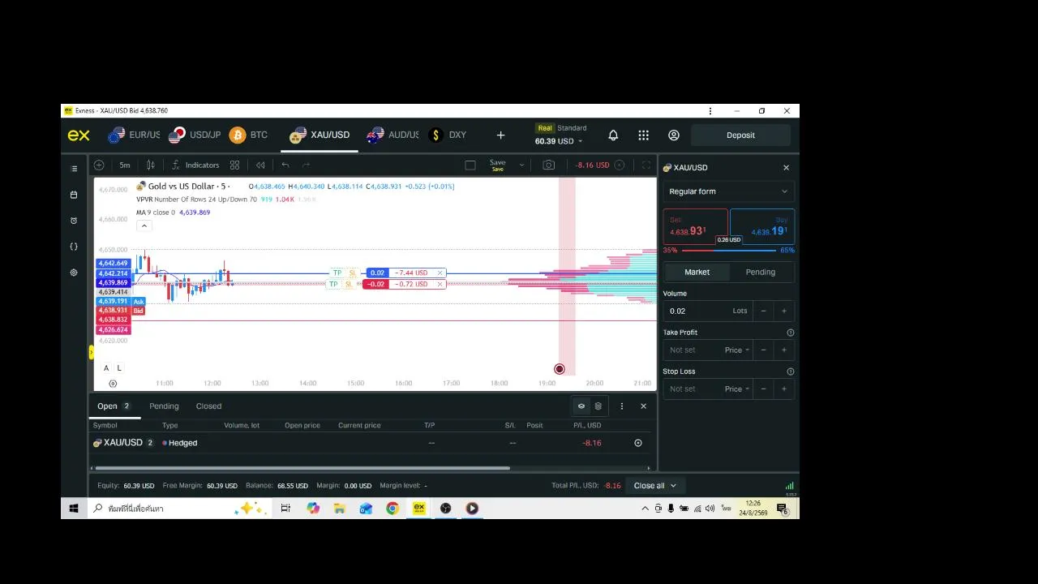The width and height of the screenshot is (1038, 584).
Task: Increase Take Profit value with plus
Action: click(784, 350)
